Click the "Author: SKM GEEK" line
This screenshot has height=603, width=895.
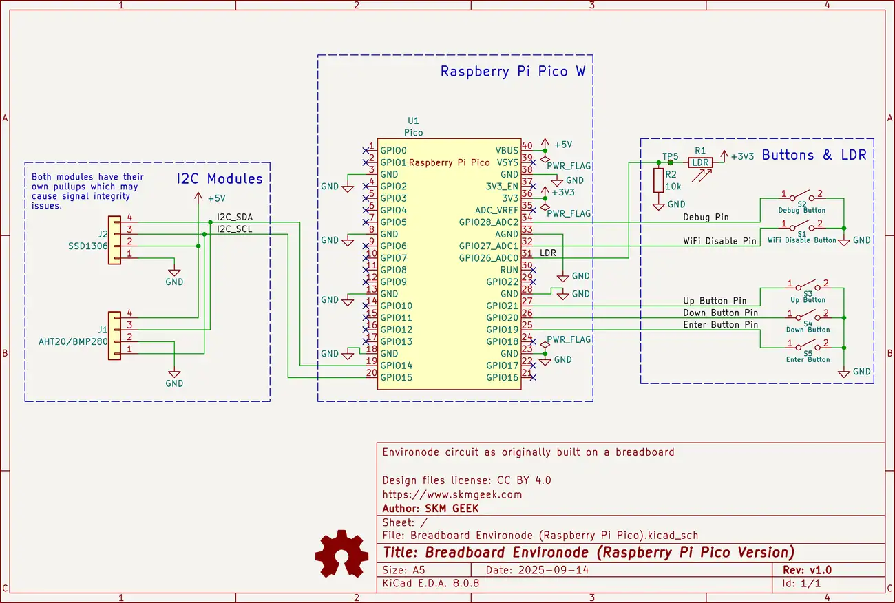click(x=430, y=509)
